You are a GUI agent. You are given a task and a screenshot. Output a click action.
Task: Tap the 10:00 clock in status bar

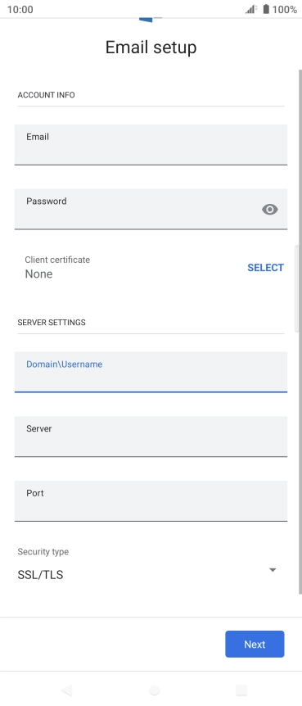tap(20, 10)
